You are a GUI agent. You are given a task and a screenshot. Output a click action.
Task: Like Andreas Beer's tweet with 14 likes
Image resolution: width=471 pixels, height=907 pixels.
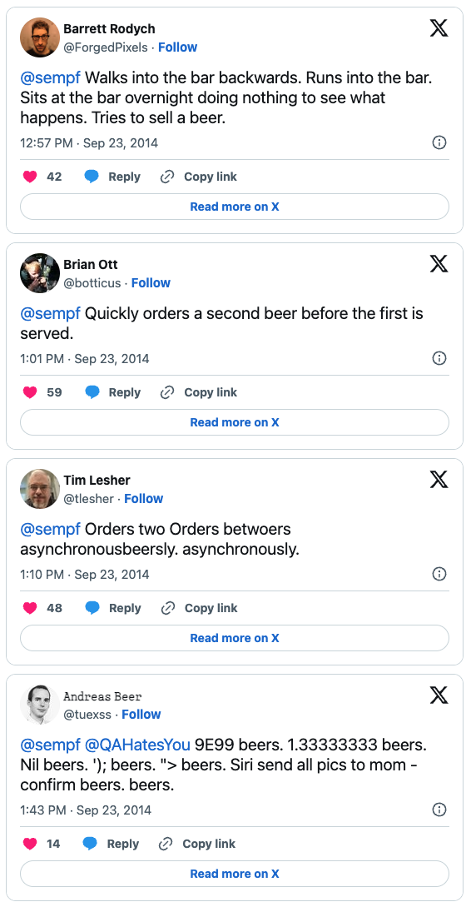[x=30, y=844]
